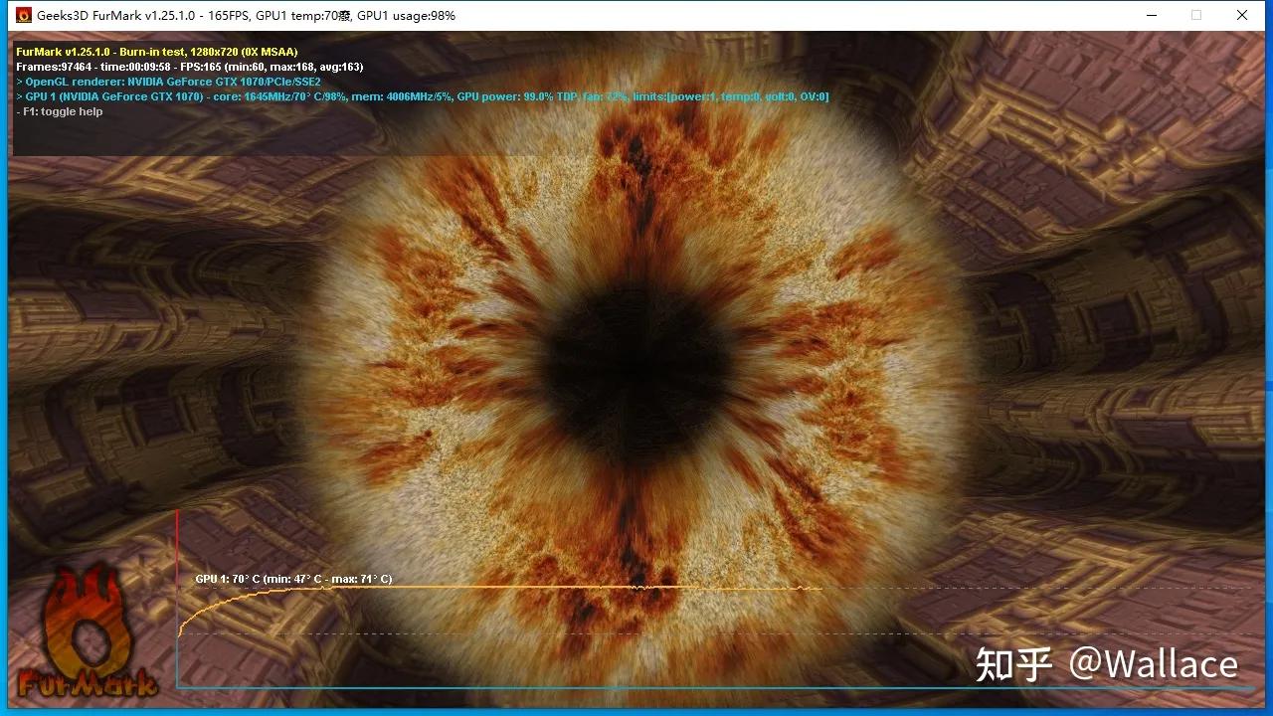Screen dimensions: 1273x716
Task: Click the right end of the temperature curve
Action: click(x=819, y=589)
